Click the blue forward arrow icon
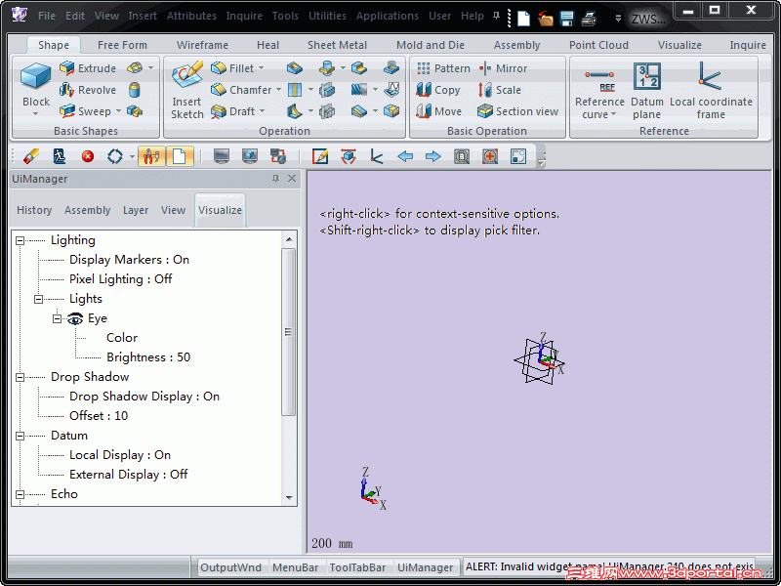 [x=432, y=156]
